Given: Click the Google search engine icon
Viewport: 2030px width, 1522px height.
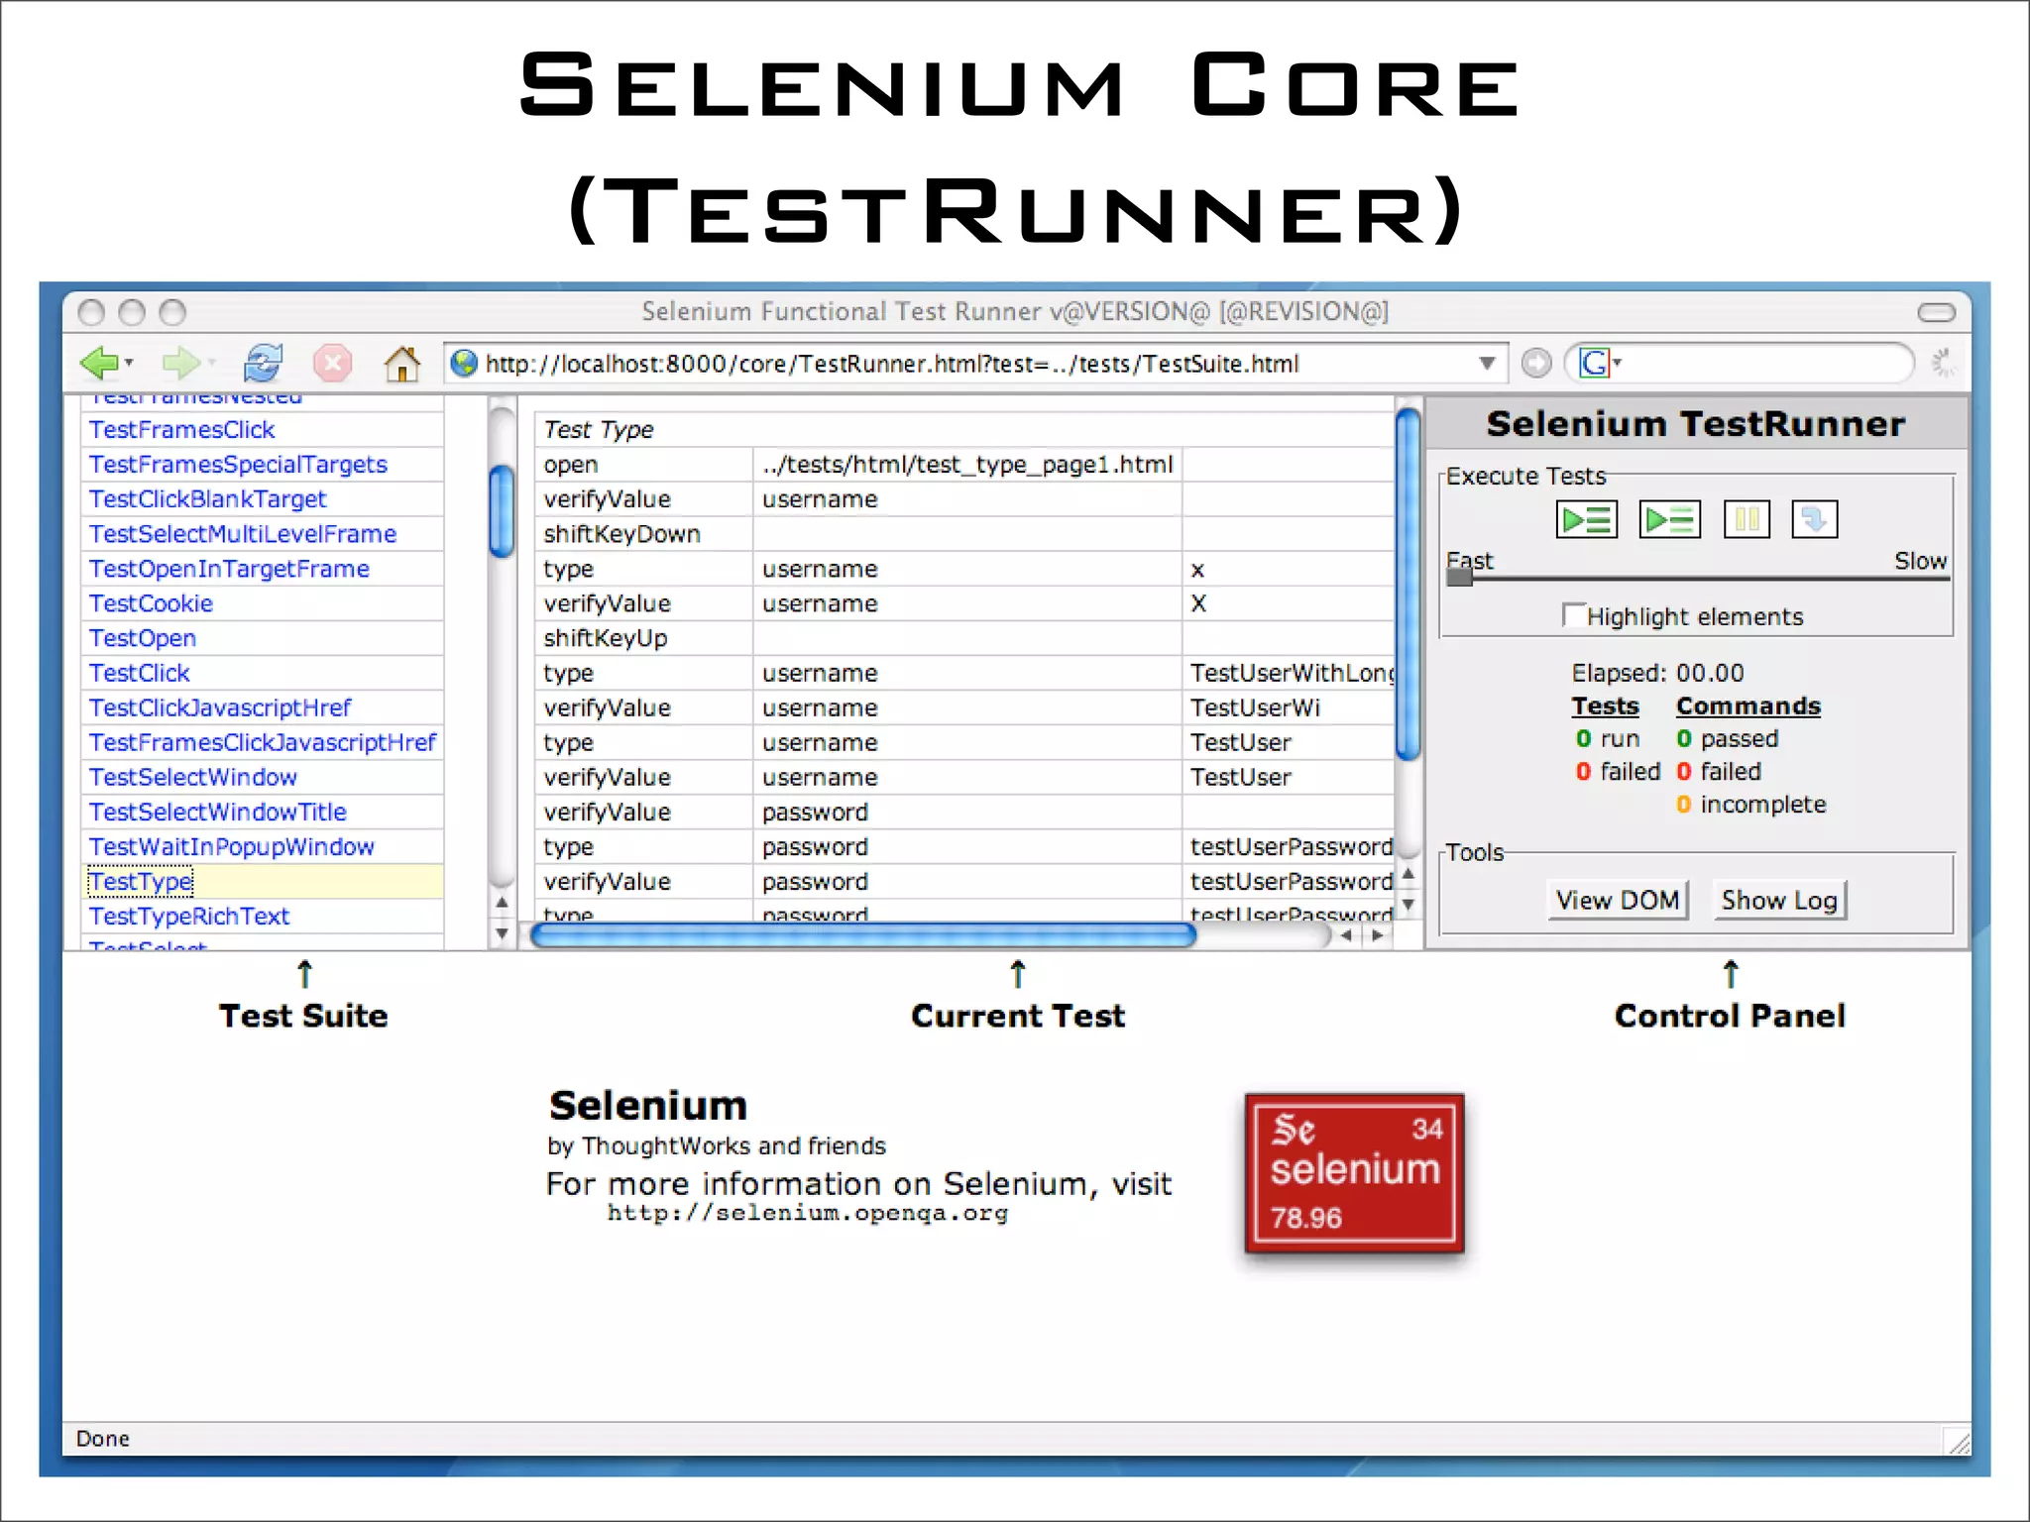Looking at the screenshot, I should [1595, 364].
